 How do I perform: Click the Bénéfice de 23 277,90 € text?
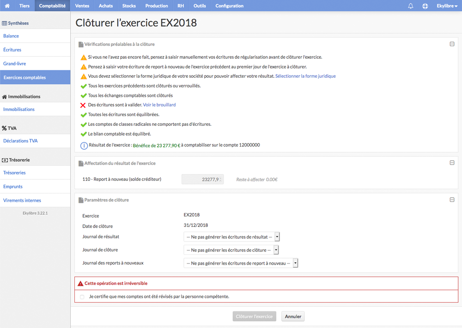[157, 146]
